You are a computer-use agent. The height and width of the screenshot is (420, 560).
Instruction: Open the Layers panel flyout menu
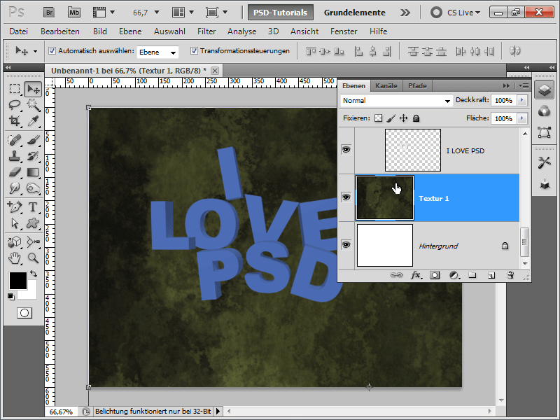[x=524, y=85]
